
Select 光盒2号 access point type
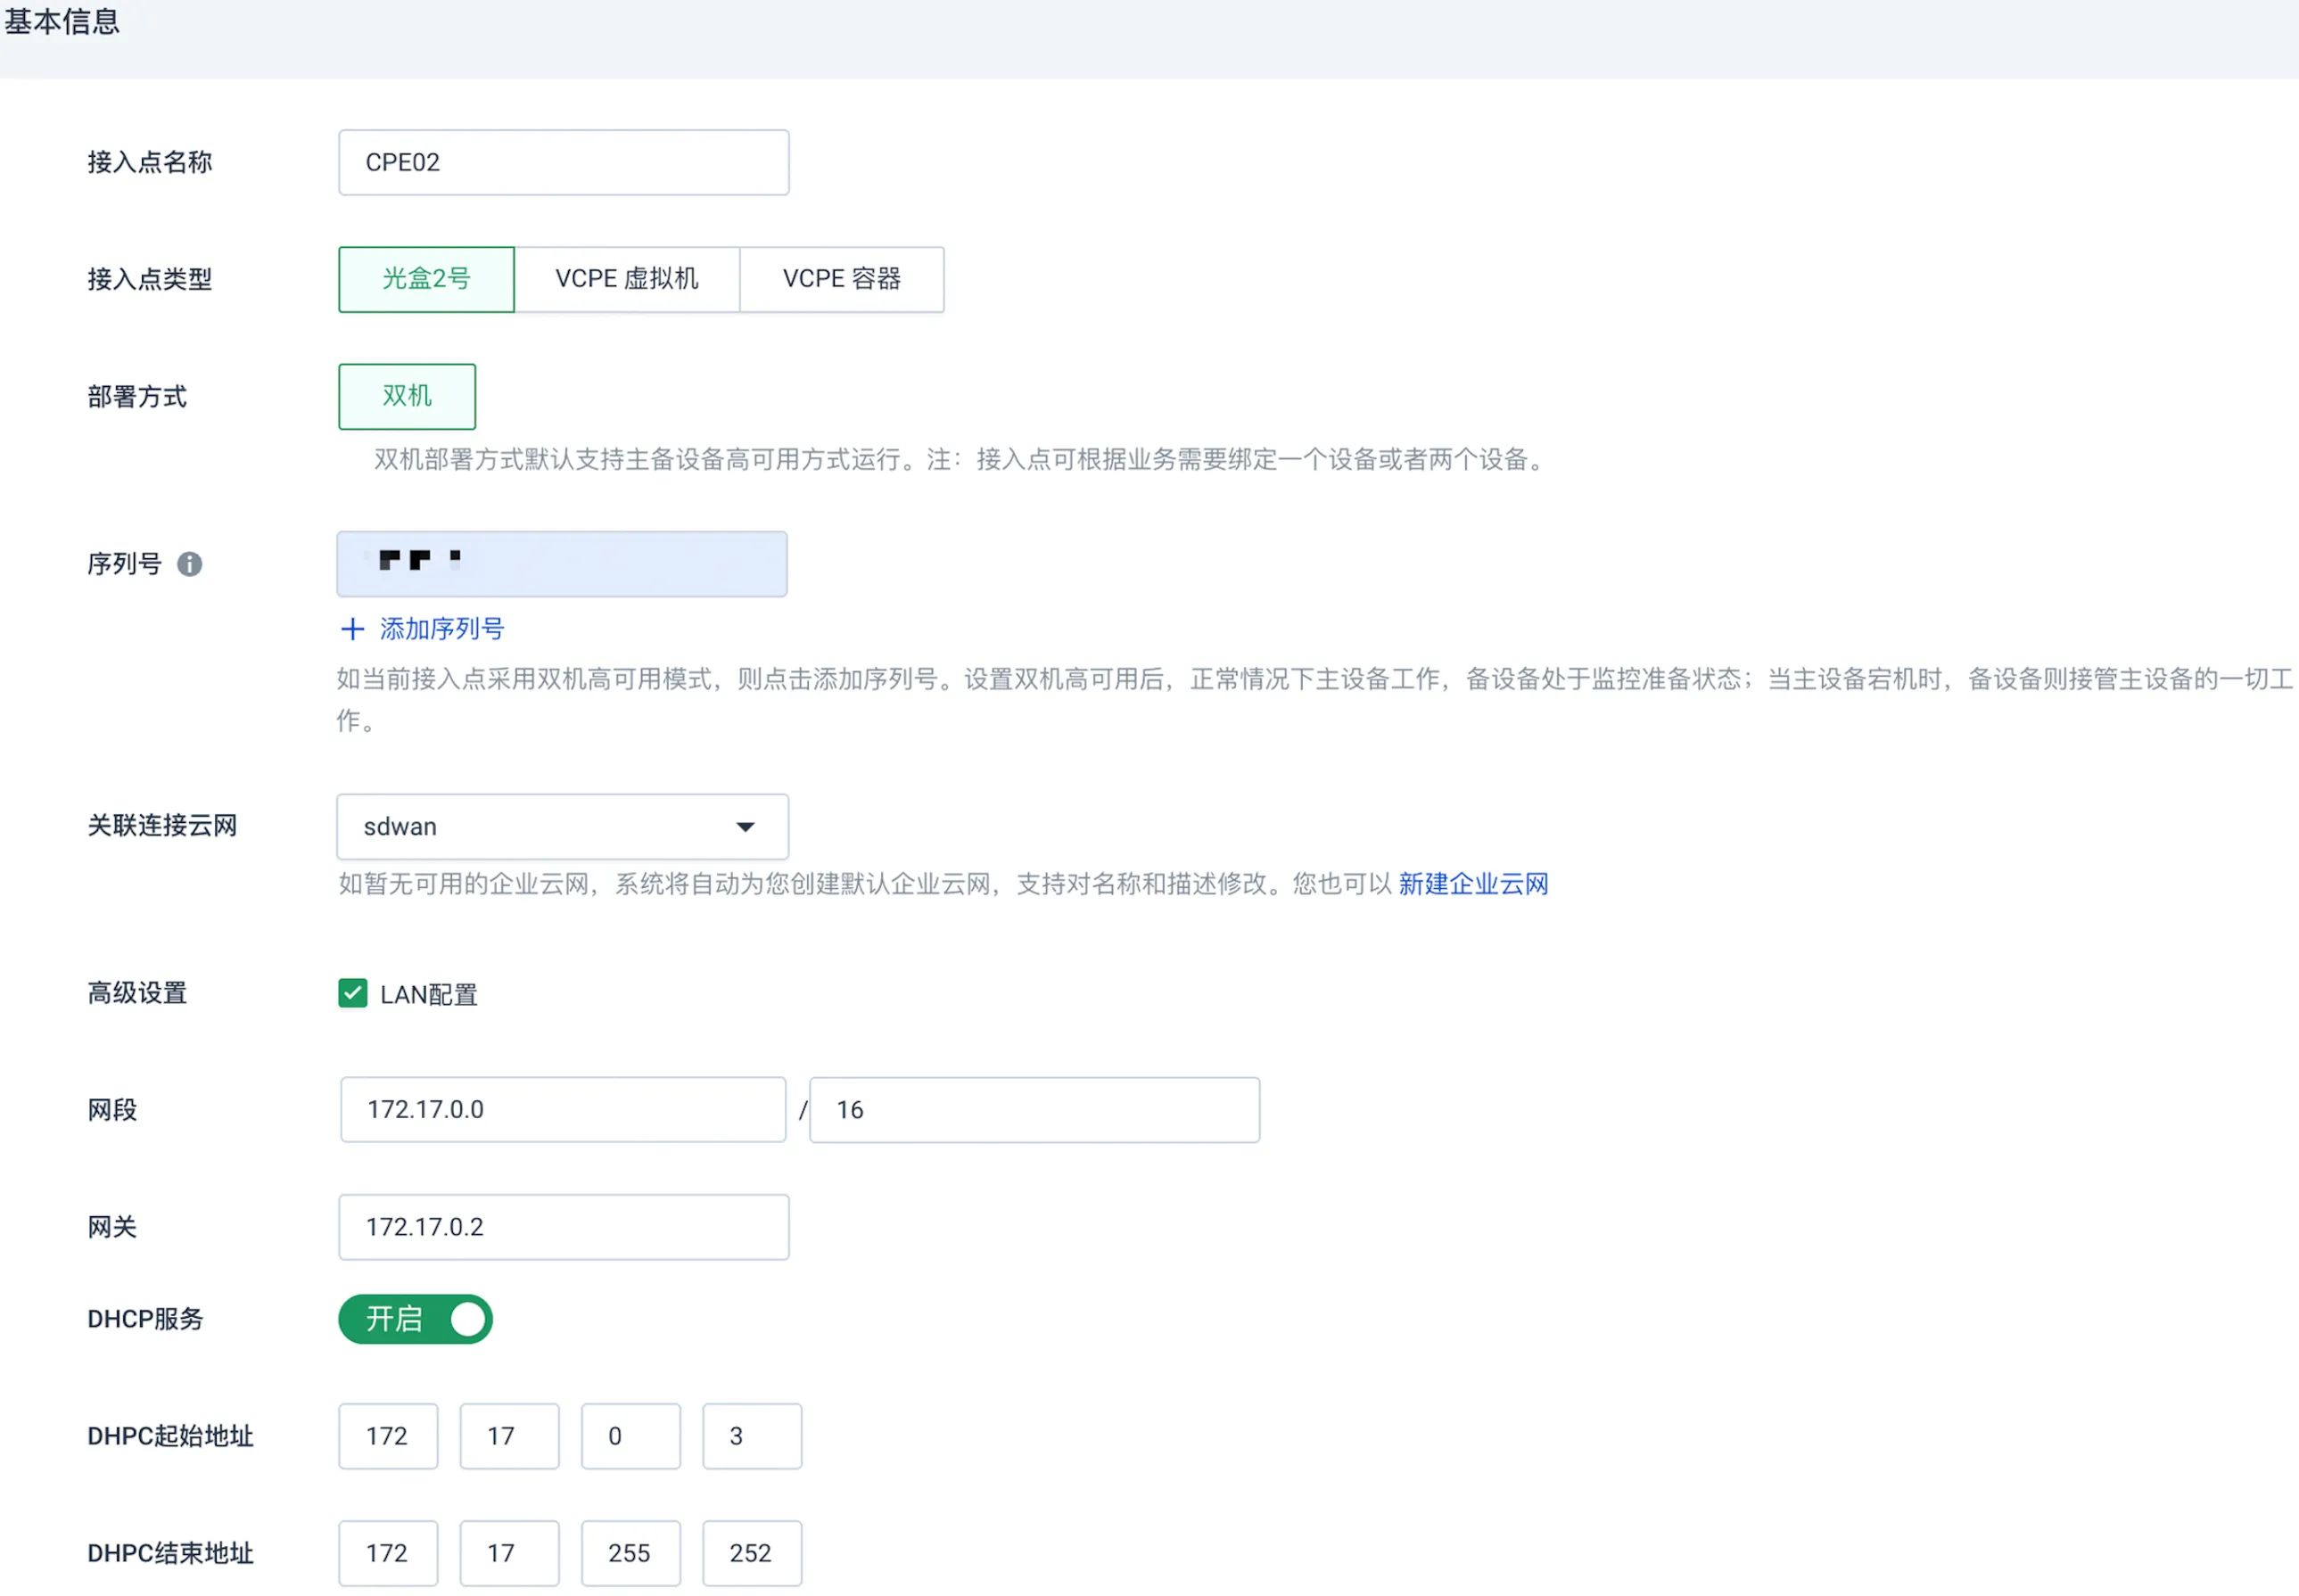coord(426,279)
